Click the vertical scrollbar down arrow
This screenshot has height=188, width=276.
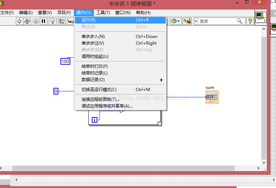[x=264, y=162]
